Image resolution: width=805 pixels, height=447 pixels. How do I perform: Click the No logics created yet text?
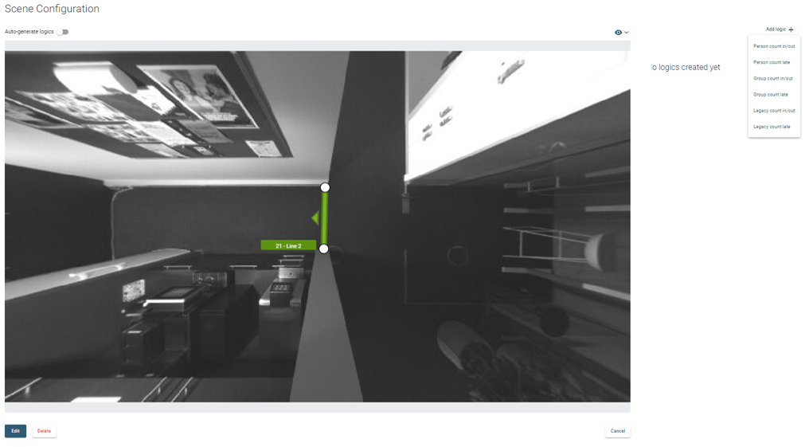pos(686,67)
